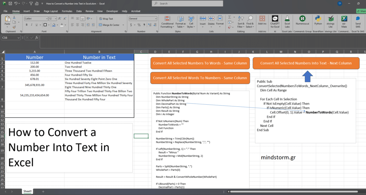
Task: Open the Sort & Filter dropdown
Action: coord(241,22)
